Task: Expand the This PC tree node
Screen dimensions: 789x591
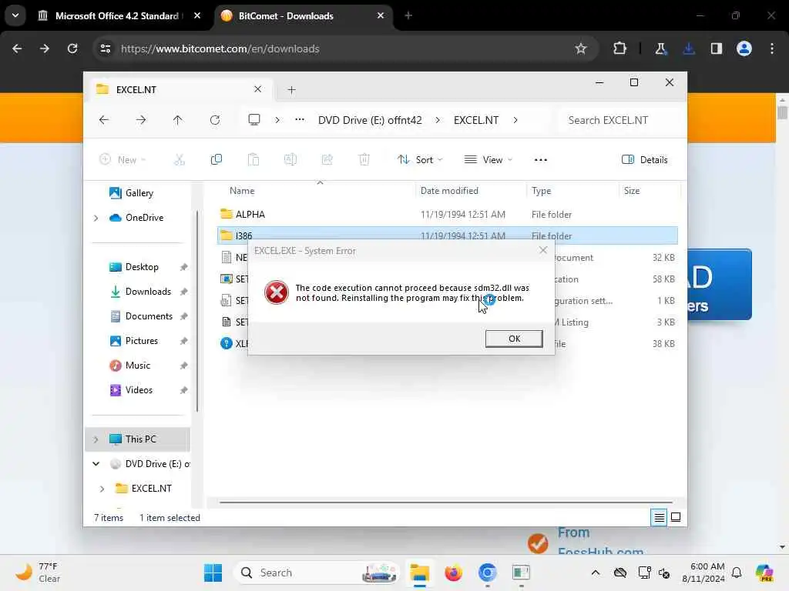Action: tap(96, 439)
